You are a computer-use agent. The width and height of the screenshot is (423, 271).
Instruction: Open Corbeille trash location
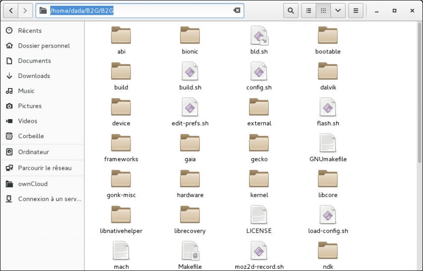pos(43,136)
